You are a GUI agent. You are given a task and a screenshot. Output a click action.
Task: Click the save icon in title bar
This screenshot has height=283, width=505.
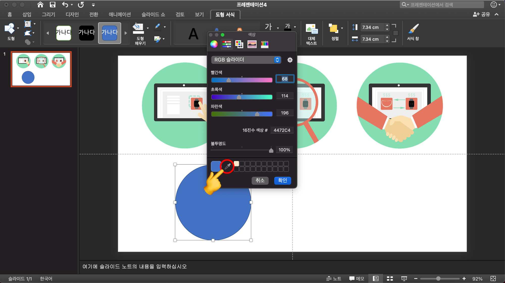click(53, 5)
